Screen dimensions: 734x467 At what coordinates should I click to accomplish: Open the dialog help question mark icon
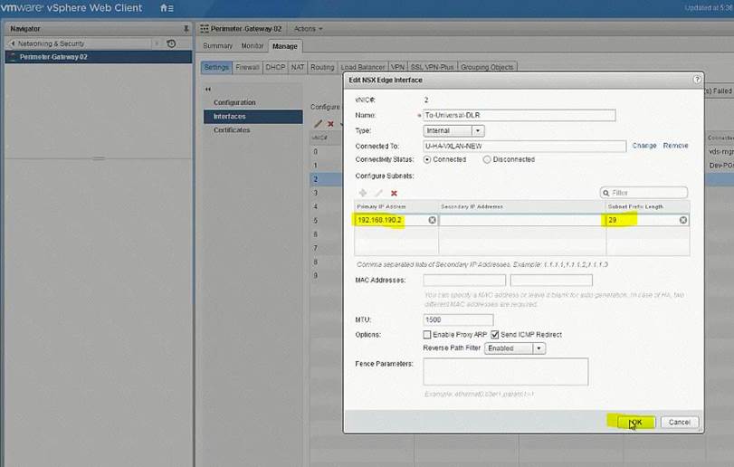click(x=697, y=81)
